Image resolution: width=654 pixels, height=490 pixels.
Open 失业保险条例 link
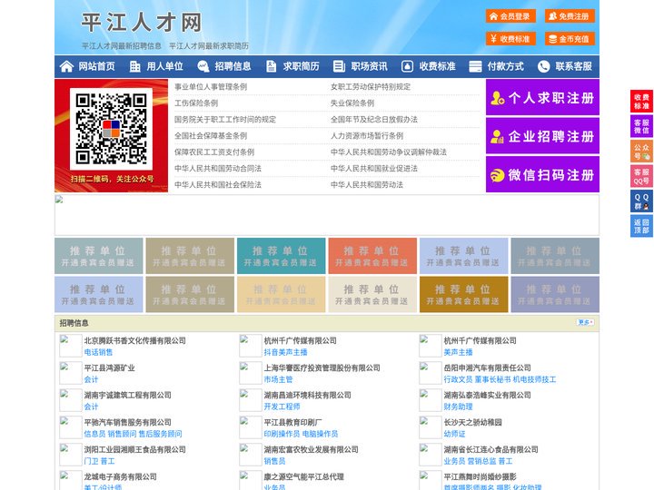(352, 103)
